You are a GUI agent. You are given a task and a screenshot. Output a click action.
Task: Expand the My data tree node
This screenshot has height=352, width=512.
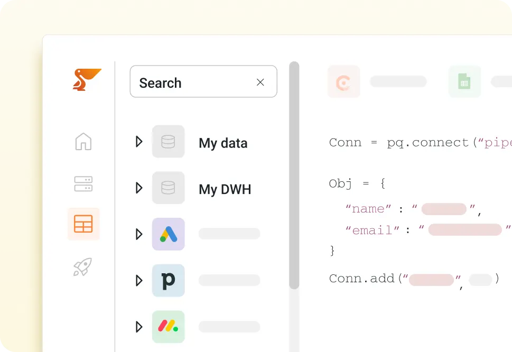138,141
